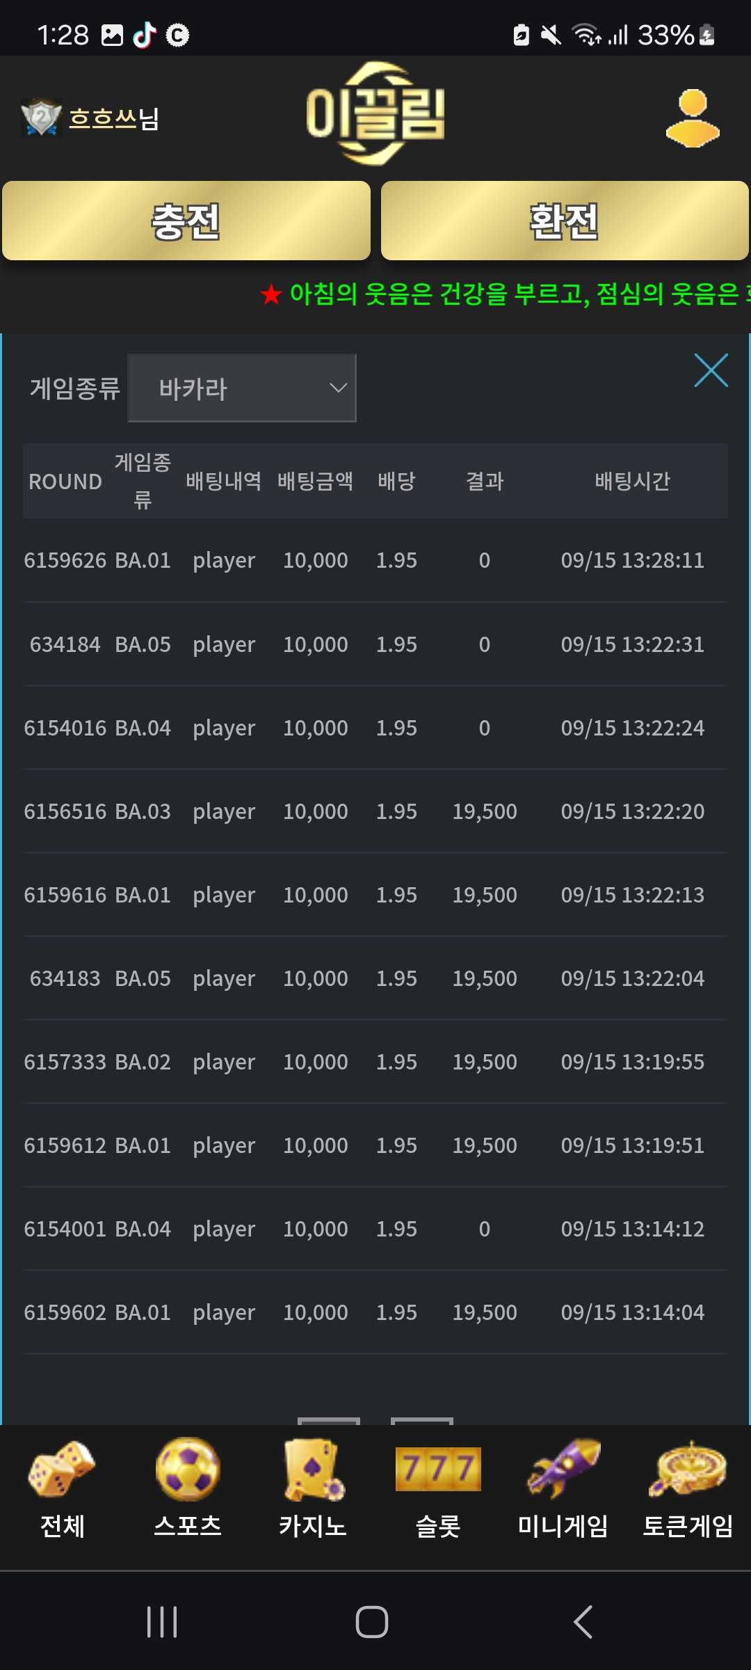
Task: Expand the 게임종류 바카라 dropdown
Action: tap(242, 388)
